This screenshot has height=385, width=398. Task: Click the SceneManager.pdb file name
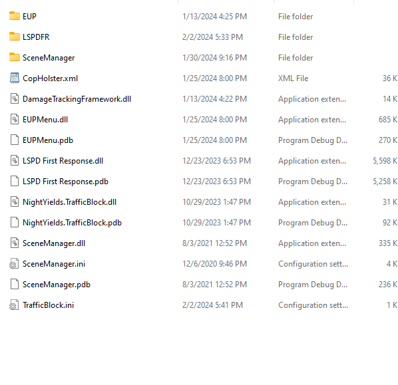(x=57, y=285)
